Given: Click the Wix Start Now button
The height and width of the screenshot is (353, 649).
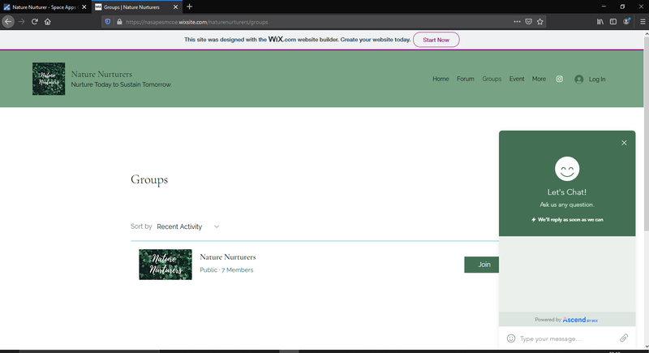Looking at the screenshot, I should (x=436, y=40).
